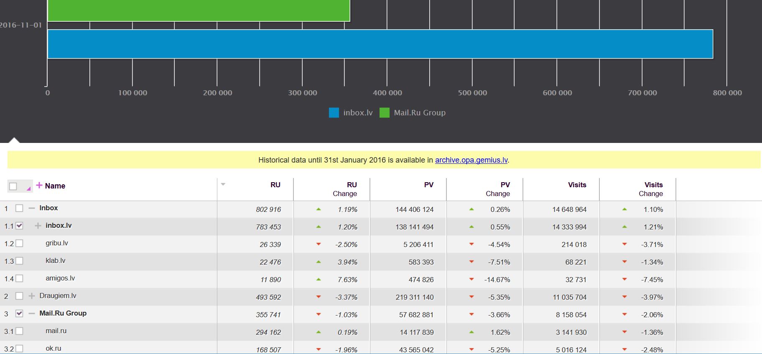Viewport: 762px width, 354px height.
Task: Check the Draugiem.lv row checkbox
Action: click(x=19, y=296)
